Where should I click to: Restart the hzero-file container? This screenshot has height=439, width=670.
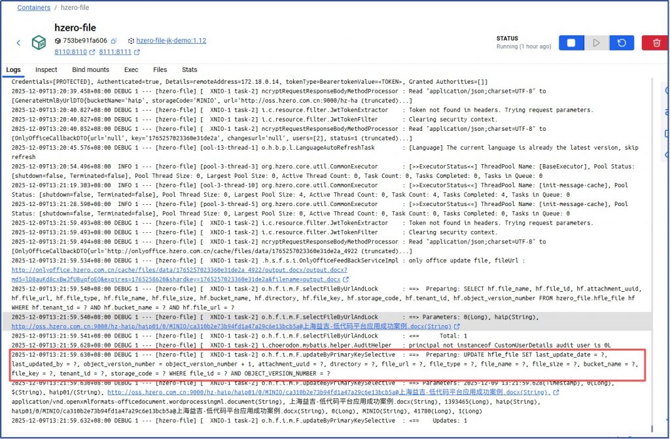621,43
